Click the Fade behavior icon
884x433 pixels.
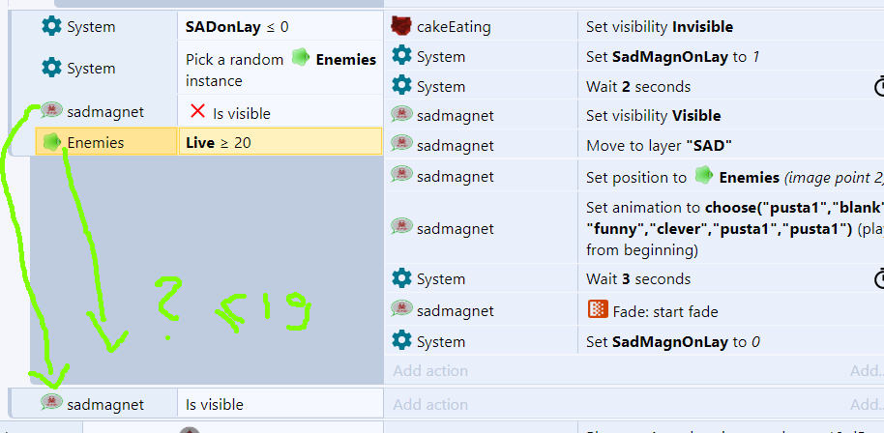[x=597, y=310]
